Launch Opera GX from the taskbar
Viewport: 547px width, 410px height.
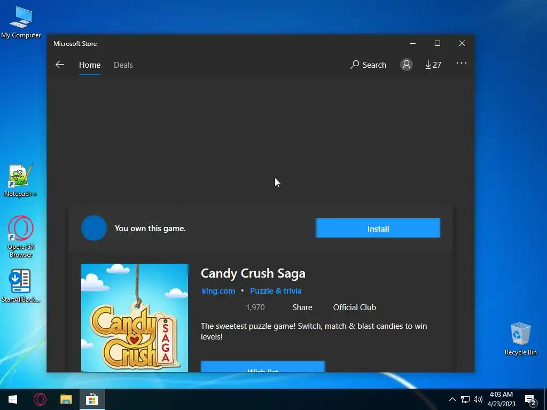point(40,399)
